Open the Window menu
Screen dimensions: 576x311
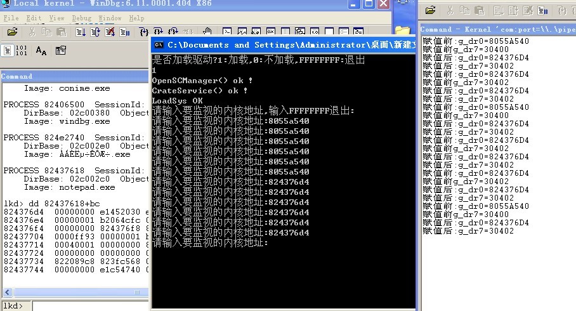110,18
